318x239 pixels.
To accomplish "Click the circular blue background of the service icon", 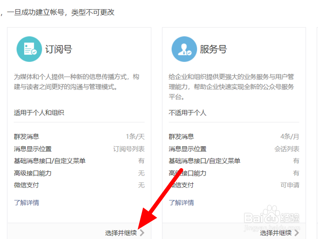I will coord(184,48).
